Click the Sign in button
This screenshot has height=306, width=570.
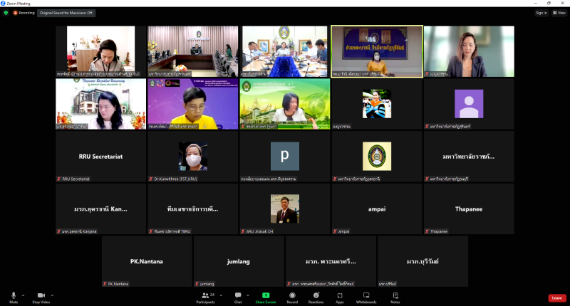[541, 13]
